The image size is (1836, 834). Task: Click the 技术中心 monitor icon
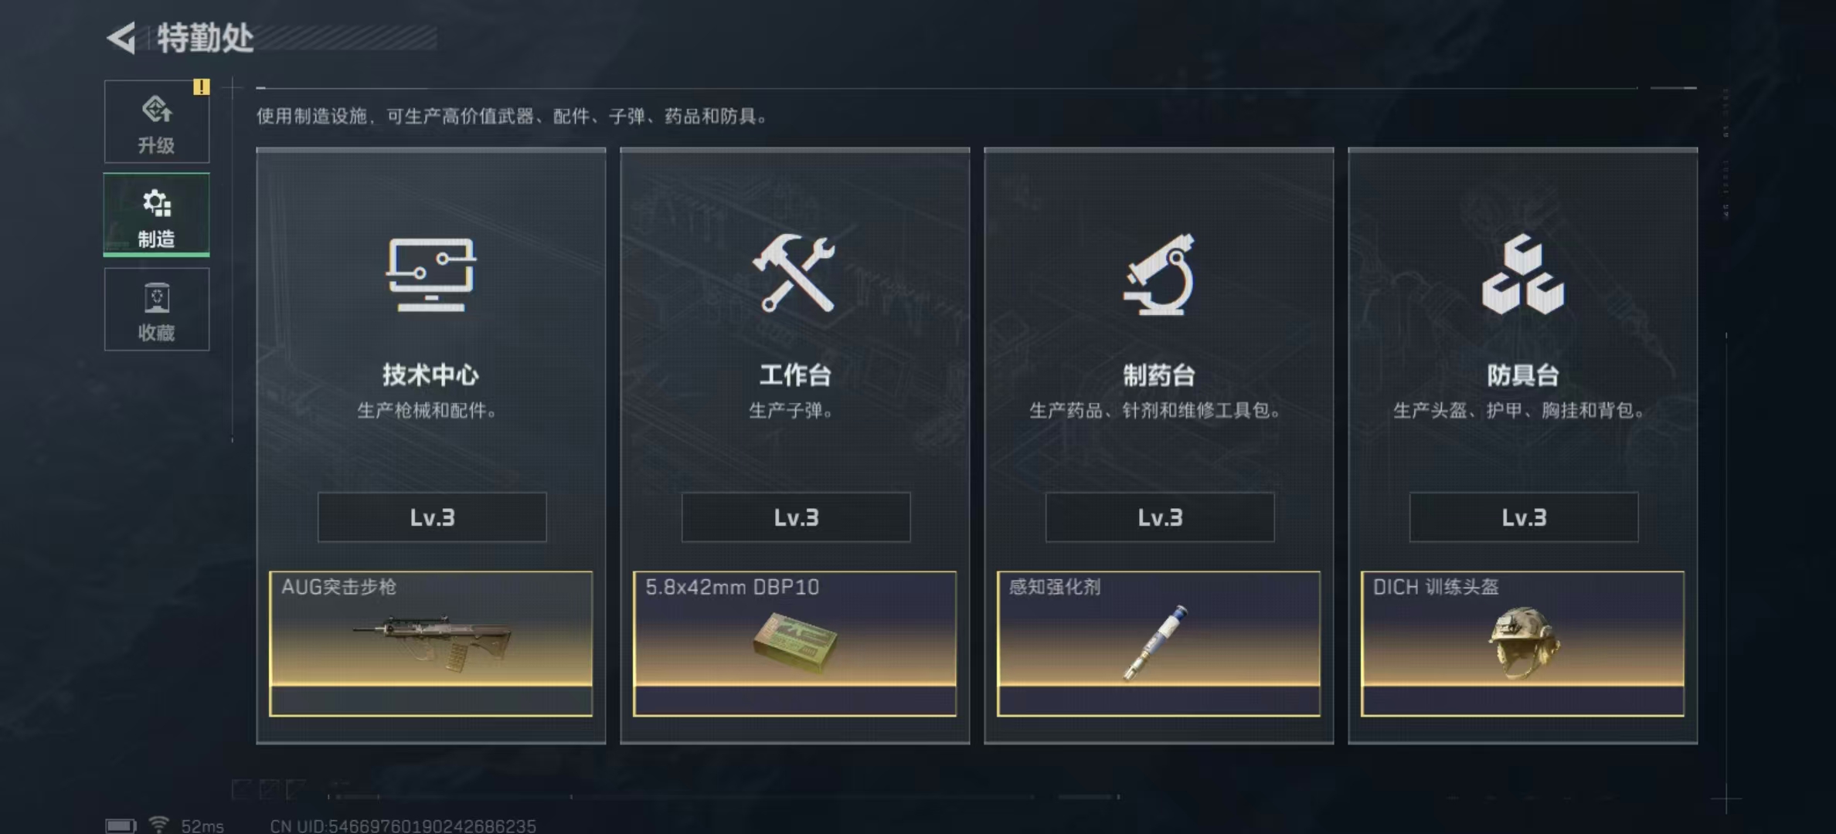point(431,275)
